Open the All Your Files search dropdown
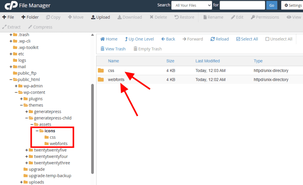Screen dimensions: 303x185 [x=191, y=5]
